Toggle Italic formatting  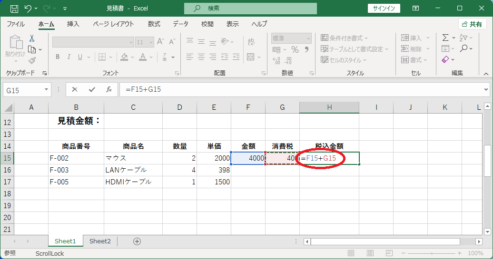[x=69, y=57]
